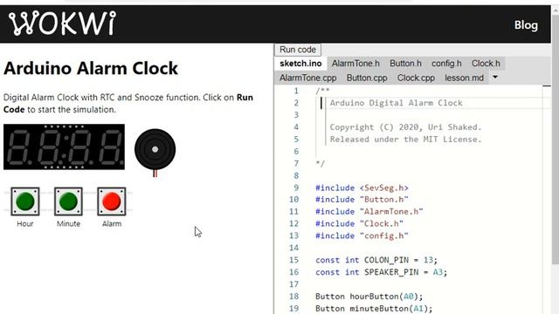Open the AlarmTone.h tab
Screen dimensions: 559x314
(x=355, y=64)
